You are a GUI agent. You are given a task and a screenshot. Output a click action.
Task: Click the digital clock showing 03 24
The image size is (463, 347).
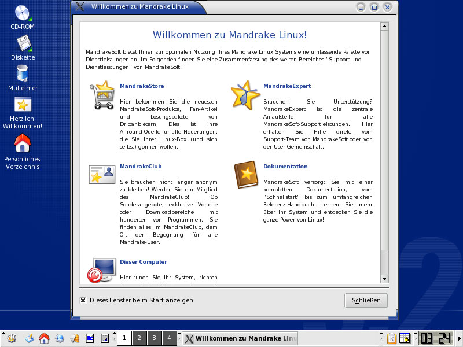point(436,338)
